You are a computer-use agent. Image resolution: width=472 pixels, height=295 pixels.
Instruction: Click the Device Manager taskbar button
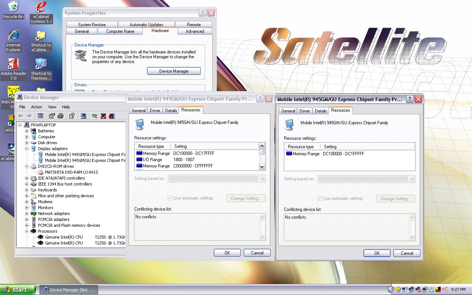tap(68, 290)
